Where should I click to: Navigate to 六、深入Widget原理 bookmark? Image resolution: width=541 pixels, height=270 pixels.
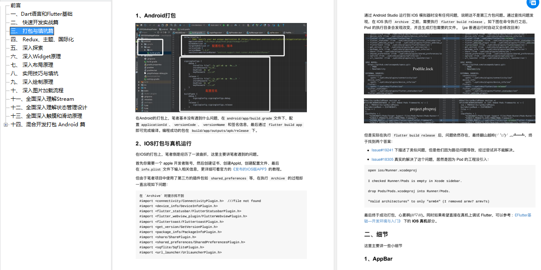(36, 56)
